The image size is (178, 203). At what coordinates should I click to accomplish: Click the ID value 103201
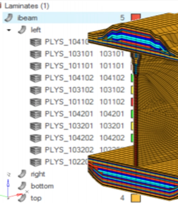(112, 126)
